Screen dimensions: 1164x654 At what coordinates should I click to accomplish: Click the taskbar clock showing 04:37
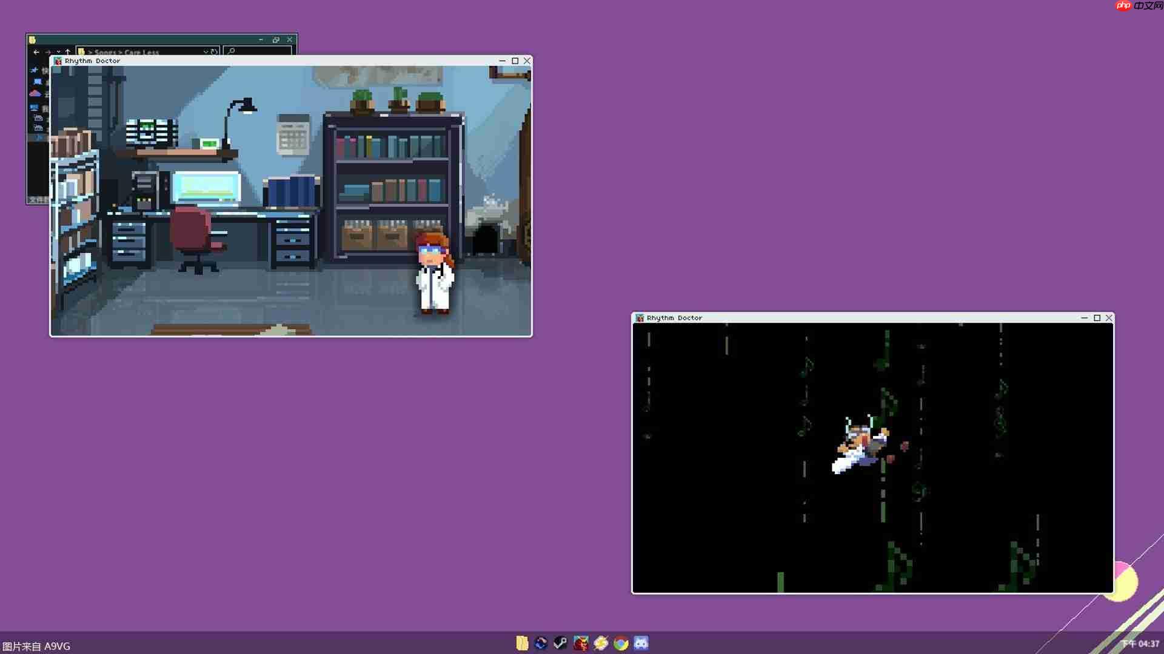pos(1140,644)
